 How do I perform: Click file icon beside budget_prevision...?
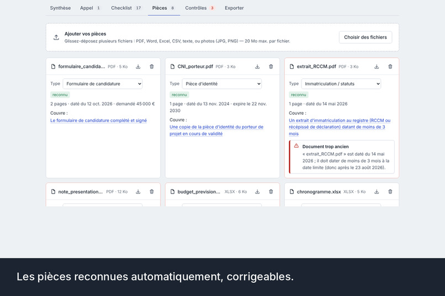tap(172, 192)
